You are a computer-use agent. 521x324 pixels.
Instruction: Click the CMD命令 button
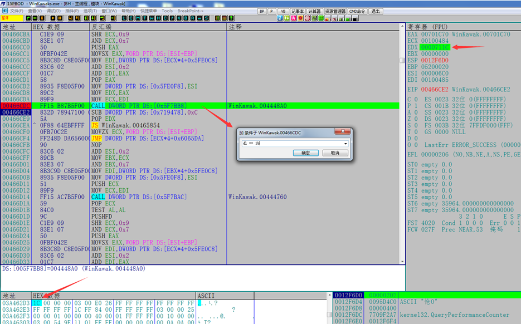pyautogui.click(x=357, y=11)
